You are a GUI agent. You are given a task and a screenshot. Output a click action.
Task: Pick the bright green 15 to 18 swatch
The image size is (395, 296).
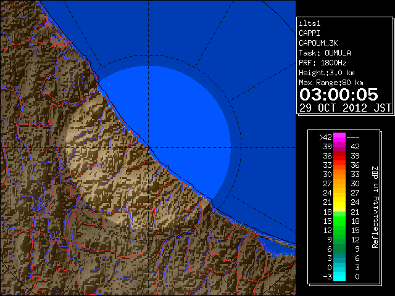[339, 221]
